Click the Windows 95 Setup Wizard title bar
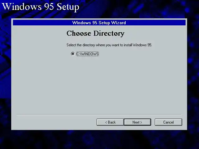The image size is (199, 149). click(x=99, y=23)
